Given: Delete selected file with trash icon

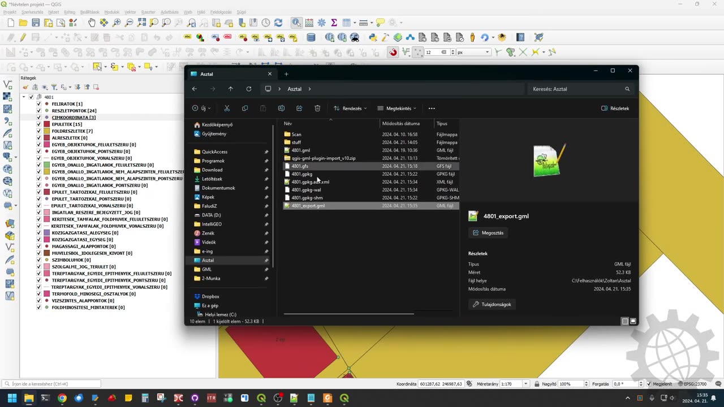Looking at the screenshot, I should point(317,108).
